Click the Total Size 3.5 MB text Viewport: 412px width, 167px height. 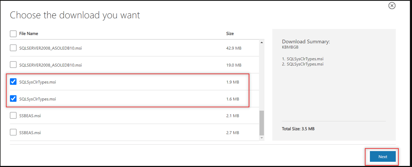298,129
